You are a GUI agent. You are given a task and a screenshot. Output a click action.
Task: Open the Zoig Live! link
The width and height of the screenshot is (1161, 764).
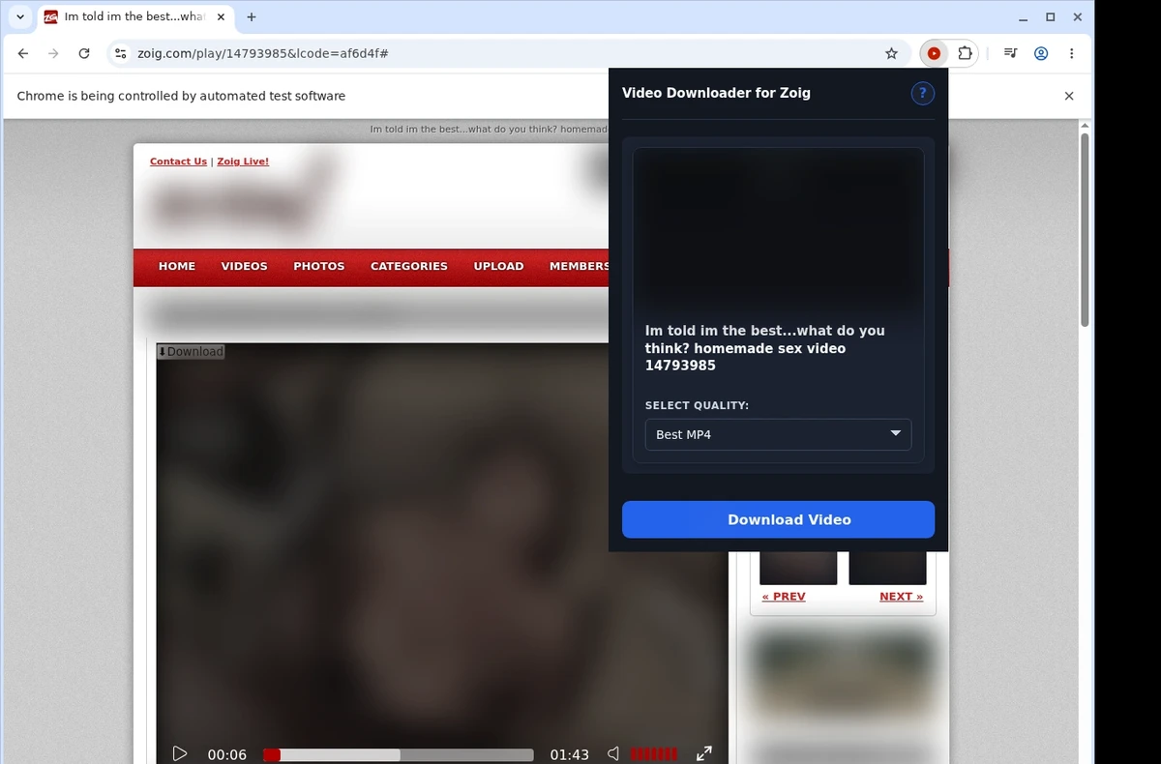[x=243, y=162]
